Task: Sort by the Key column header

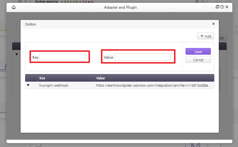Action: point(66,78)
